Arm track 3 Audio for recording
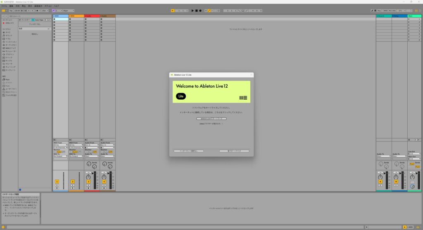The width and height of the screenshot is (423, 230). click(88, 188)
